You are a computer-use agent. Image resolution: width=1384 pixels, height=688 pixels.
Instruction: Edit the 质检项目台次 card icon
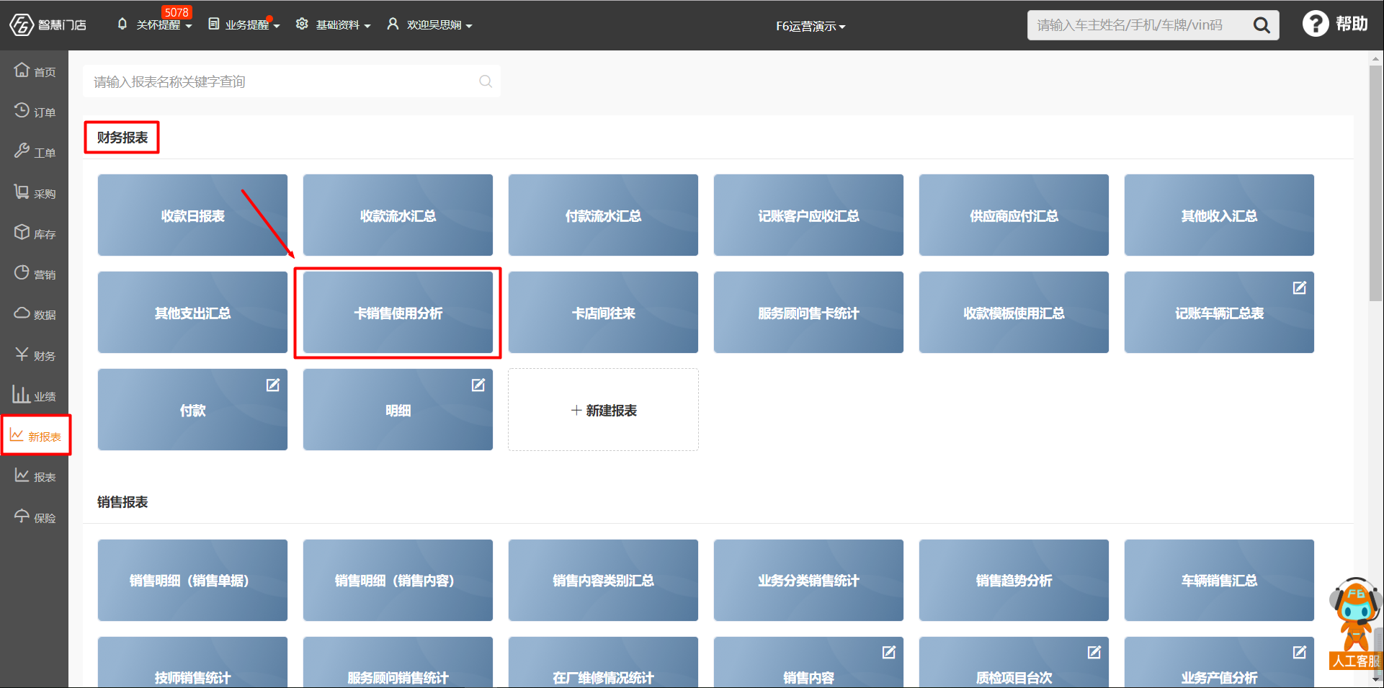tap(1094, 652)
